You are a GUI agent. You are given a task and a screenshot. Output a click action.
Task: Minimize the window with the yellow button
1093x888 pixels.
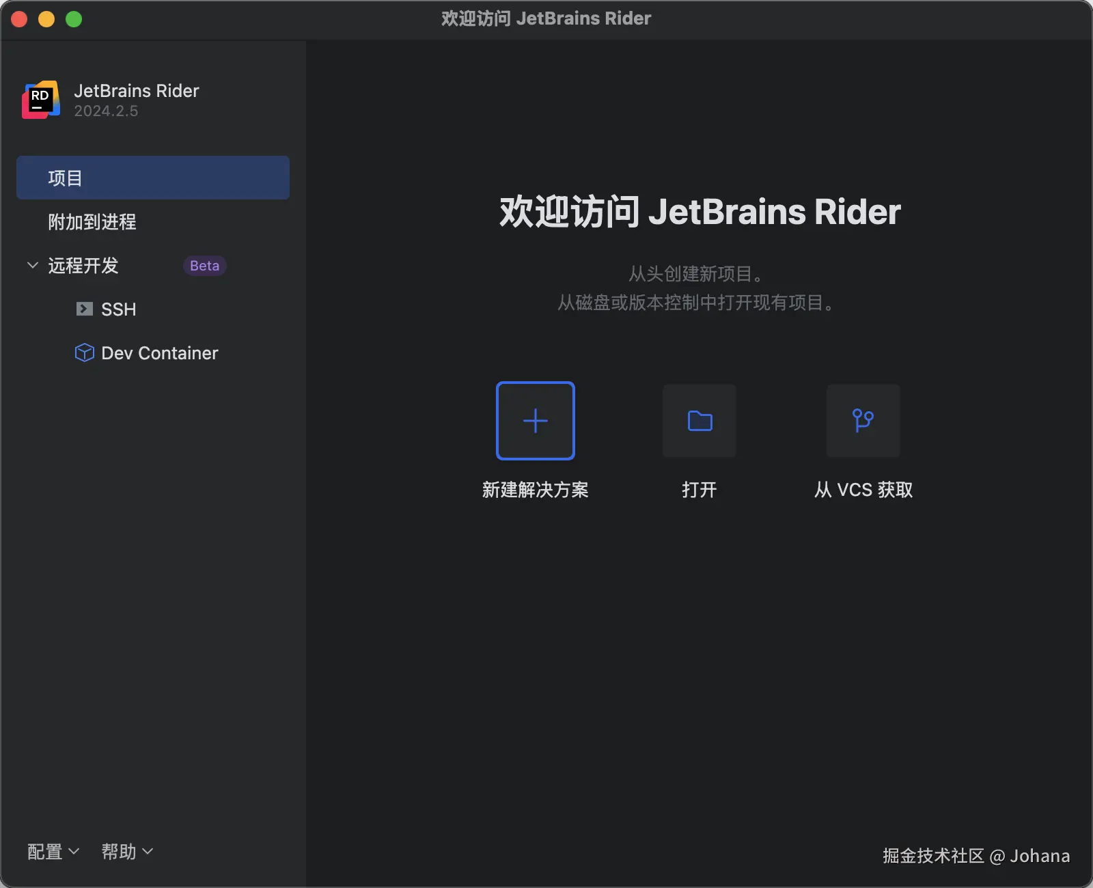(46, 19)
